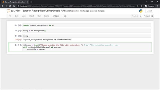Minimize the browser window
160x90 pixels.
point(147,2)
